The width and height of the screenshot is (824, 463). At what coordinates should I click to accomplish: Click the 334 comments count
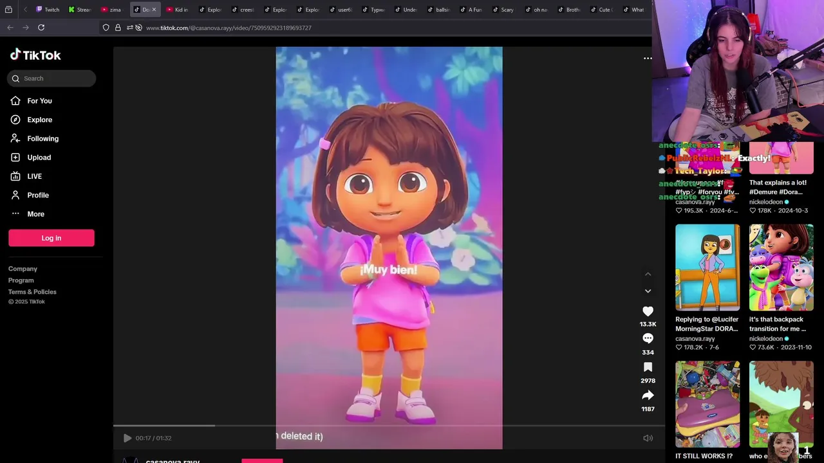pos(648,352)
